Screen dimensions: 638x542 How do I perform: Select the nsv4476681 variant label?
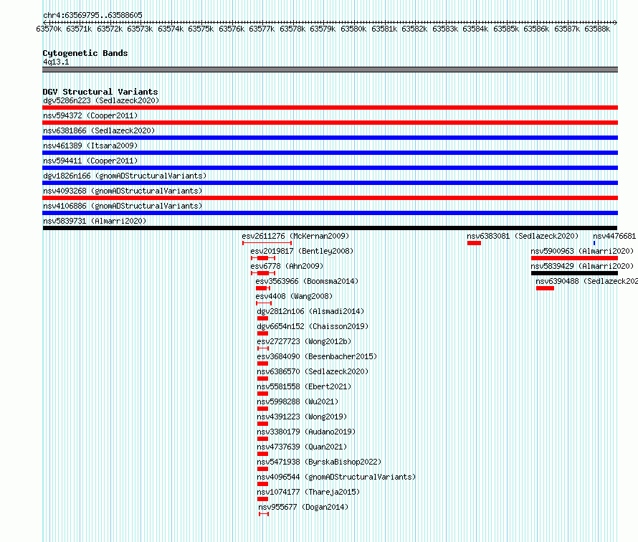(614, 236)
